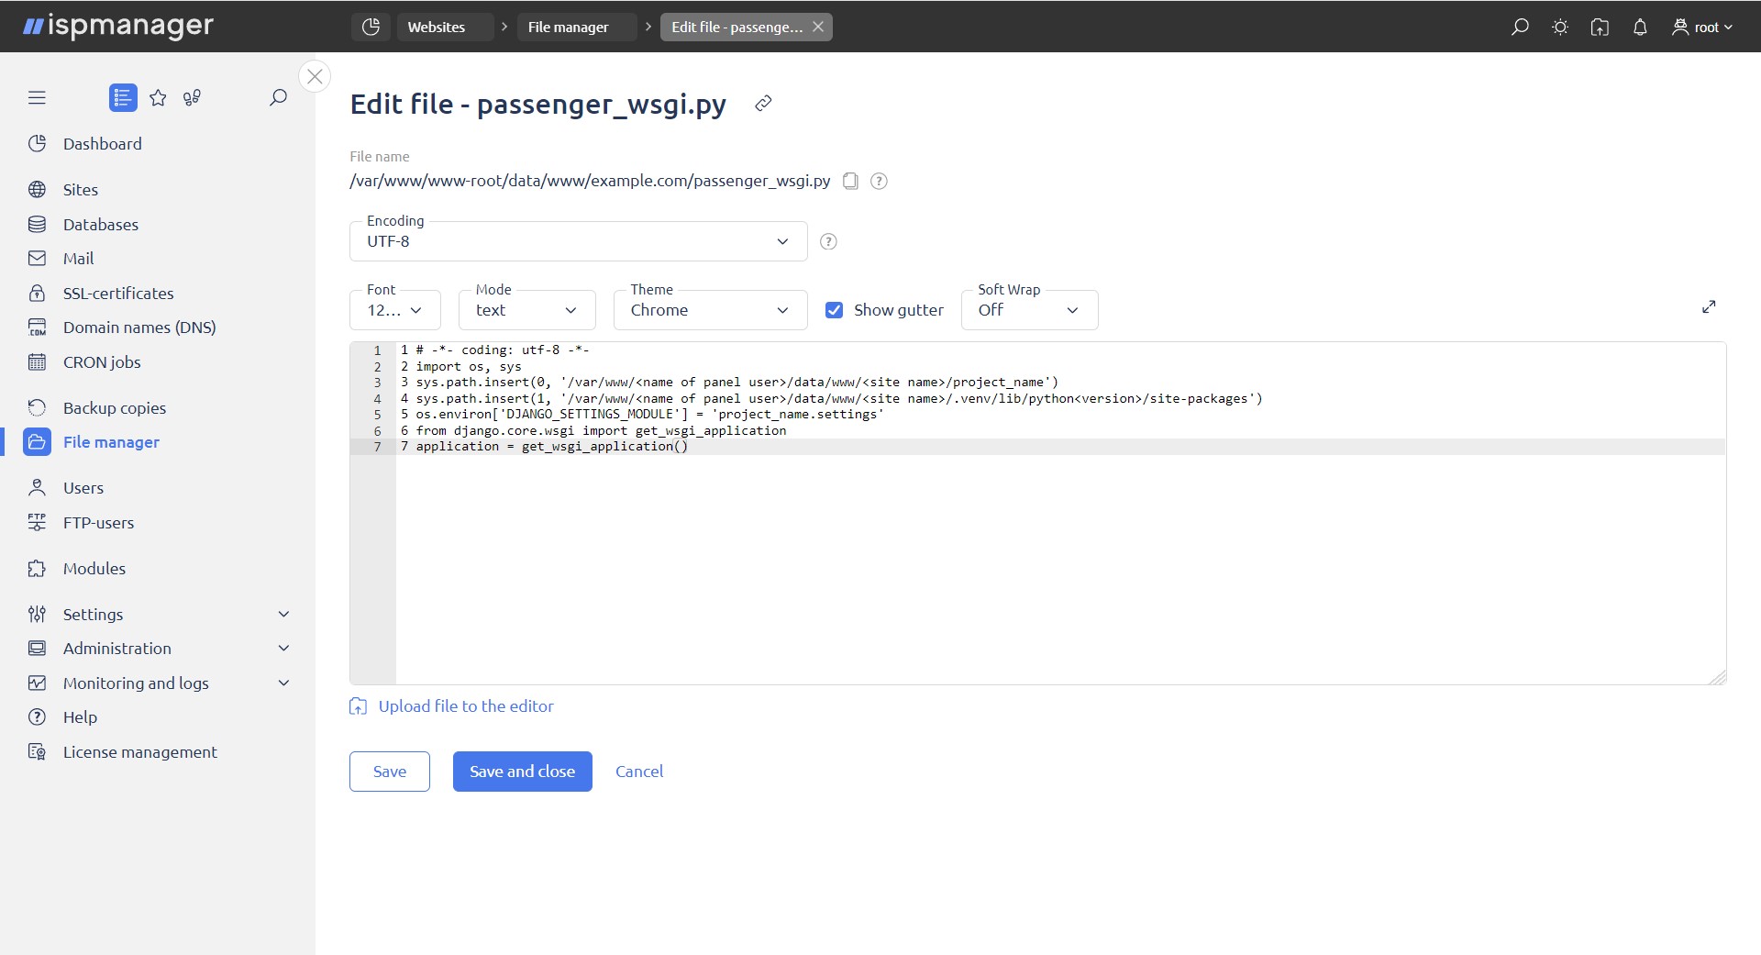
Task: Open the favorites star in sidebar
Action: (x=158, y=97)
